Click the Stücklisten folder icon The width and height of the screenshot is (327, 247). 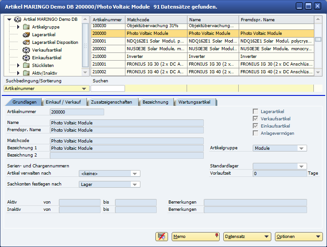26,66
